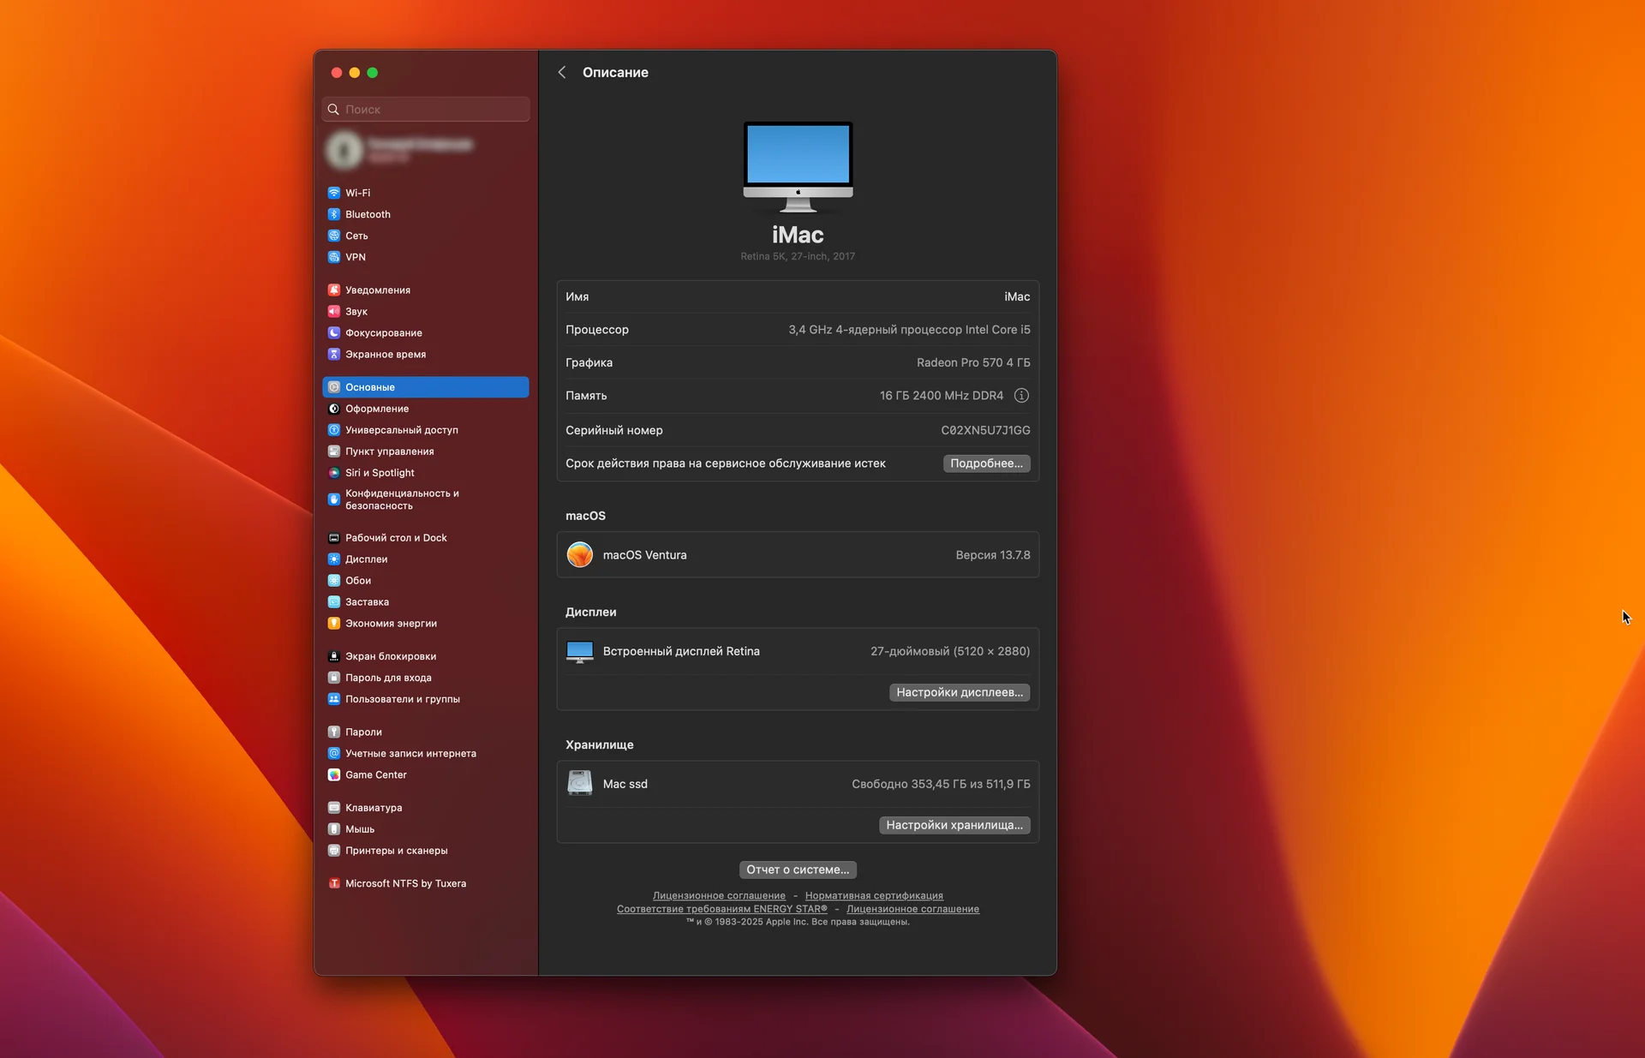The height and width of the screenshot is (1058, 1645).
Task: Select Оформление in the sidebar
Action: point(426,409)
